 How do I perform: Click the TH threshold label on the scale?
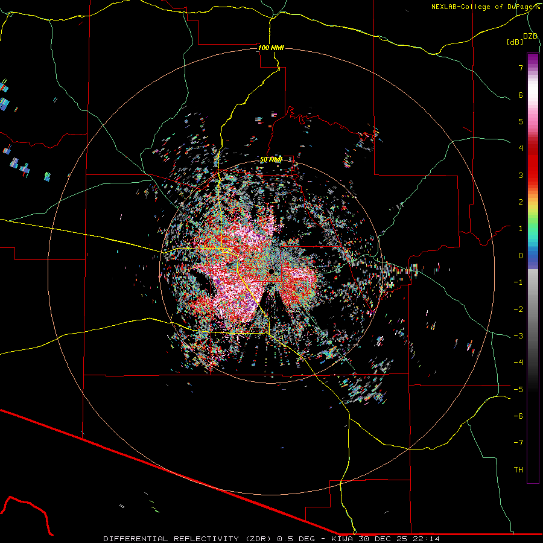pyautogui.click(x=518, y=469)
